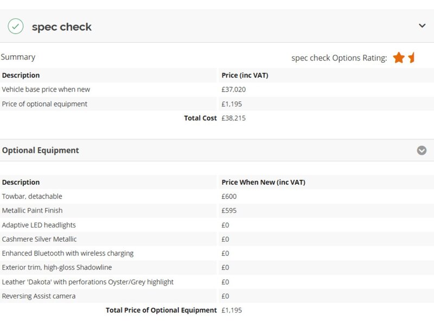Viewport: 434px width, 325px height.
Task: Click Leather 'Dakota' with perforations entry
Action: [x=87, y=282]
